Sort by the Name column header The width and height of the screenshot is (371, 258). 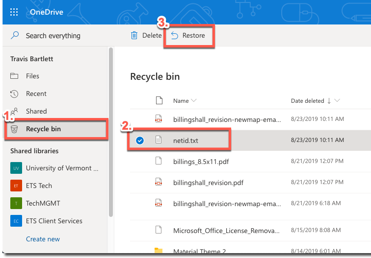181,101
